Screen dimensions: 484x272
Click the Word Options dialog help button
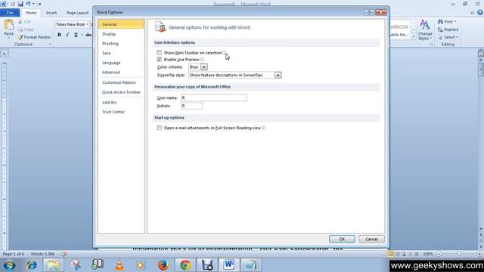(x=369, y=12)
